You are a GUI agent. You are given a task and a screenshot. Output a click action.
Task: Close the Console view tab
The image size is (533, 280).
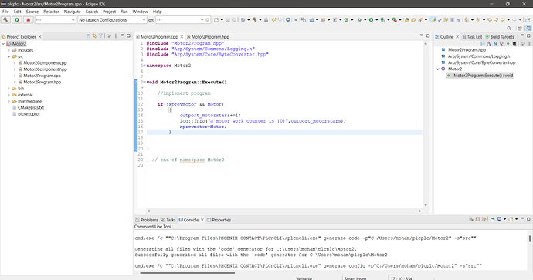202,220
